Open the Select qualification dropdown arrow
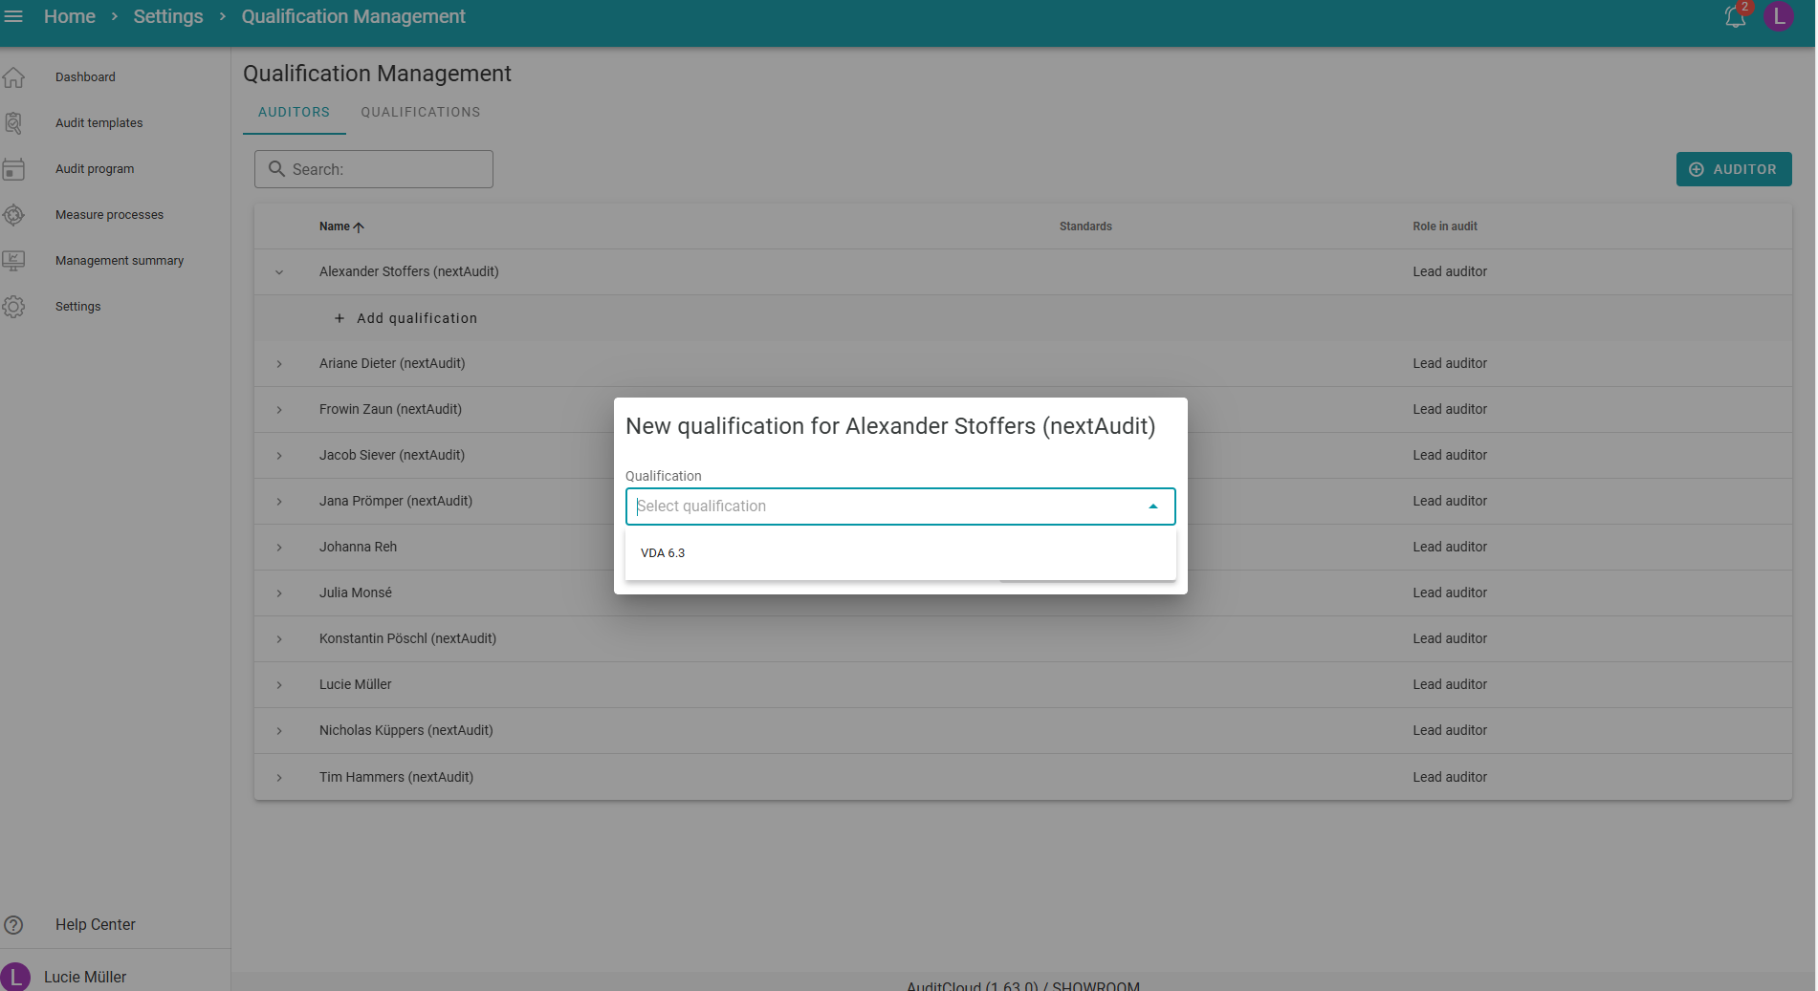The width and height of the screenshot is (1818, 991). click(x=1152, y=506)
